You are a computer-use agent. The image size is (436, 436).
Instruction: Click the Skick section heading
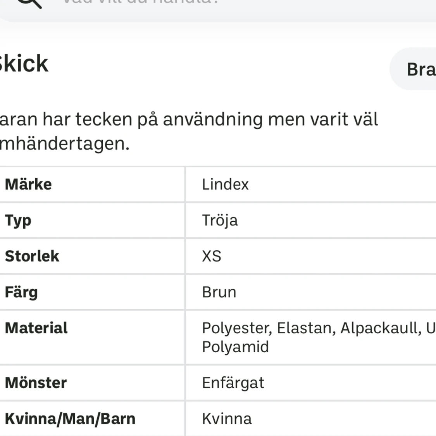pos(23,63)
